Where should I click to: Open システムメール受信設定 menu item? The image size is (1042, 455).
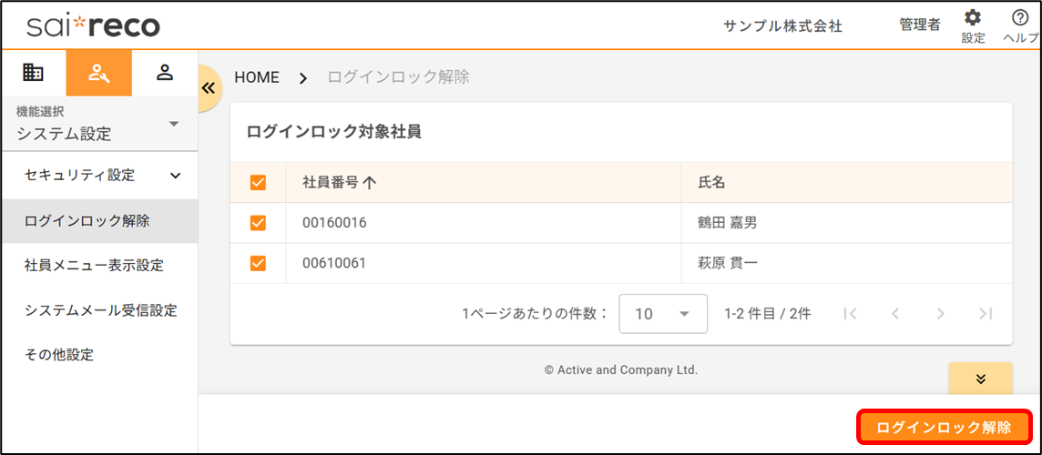point(100,310)
